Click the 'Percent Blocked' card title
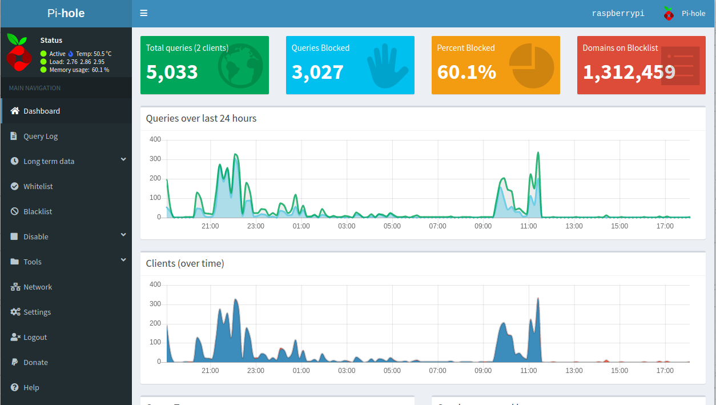 point(466,48)
